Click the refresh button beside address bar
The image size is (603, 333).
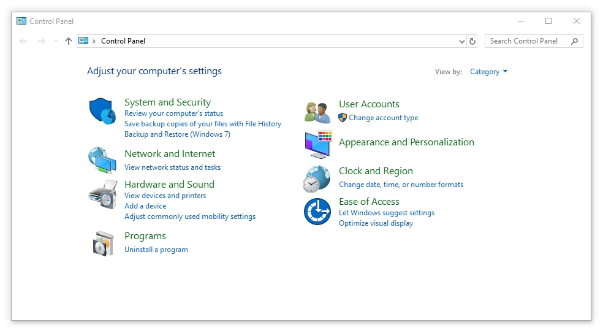point(472,41)
